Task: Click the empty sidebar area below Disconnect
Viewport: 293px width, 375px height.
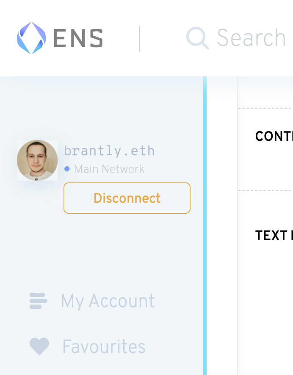Action: point(102,251)
